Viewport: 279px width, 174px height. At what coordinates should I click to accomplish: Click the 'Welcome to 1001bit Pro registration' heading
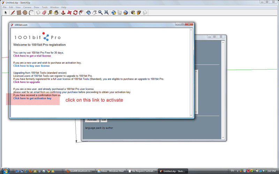point(39,45)
